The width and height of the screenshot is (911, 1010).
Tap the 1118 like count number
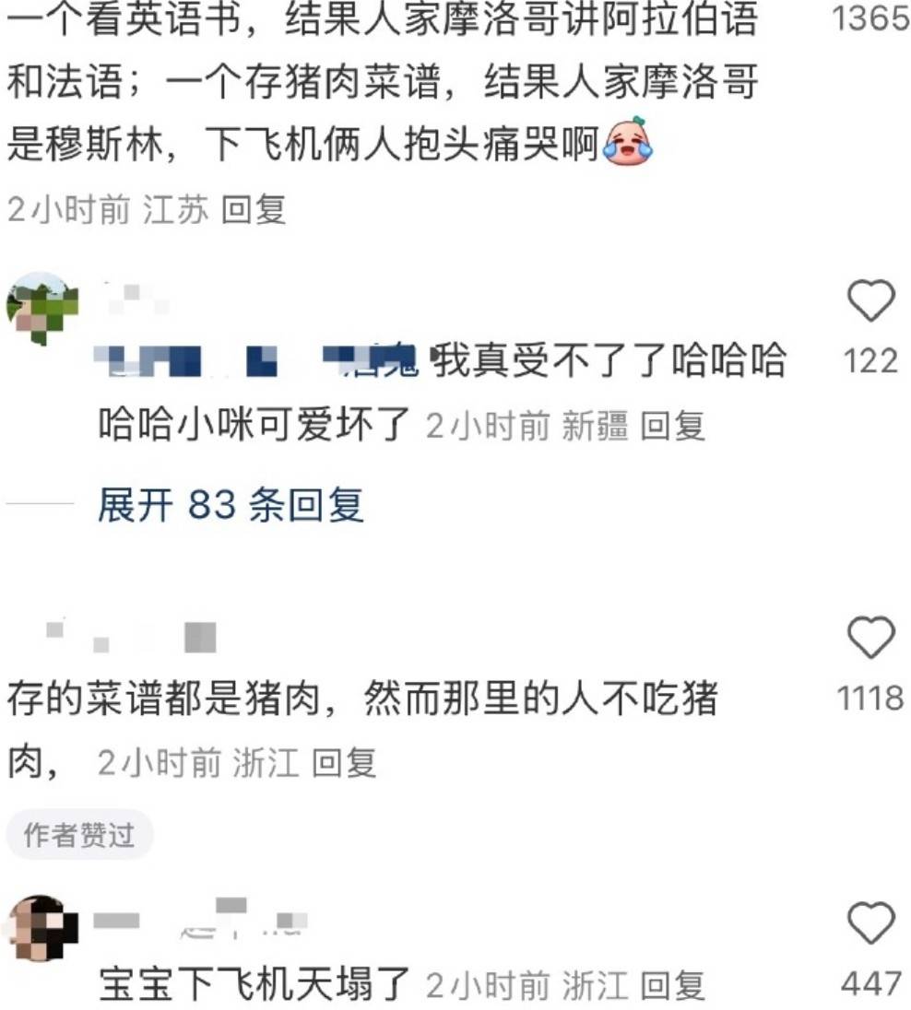[870, 699]
